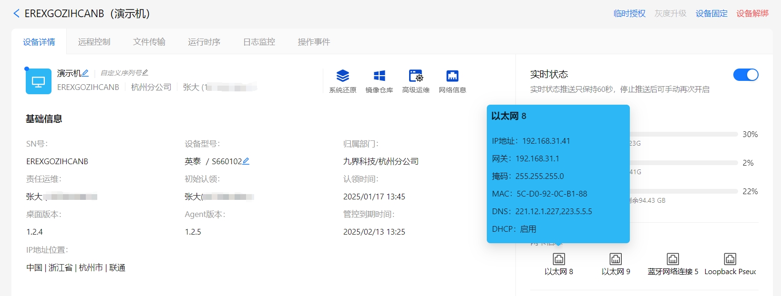781x296 pixels.
Task: Open 高级运维 advanced maintenance
Action: click(x=416, y=81)
